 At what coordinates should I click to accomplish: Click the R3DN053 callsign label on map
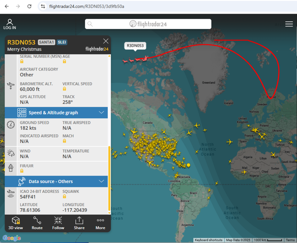coord(135,46)
